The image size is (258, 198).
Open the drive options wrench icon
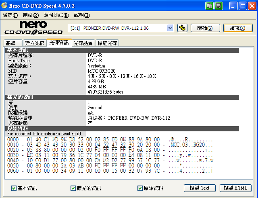click(x=182, y=28)
